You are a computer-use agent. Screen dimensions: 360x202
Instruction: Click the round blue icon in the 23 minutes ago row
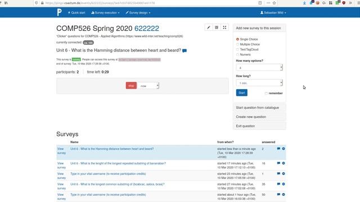pyautogui.click(x=283, y=173)
